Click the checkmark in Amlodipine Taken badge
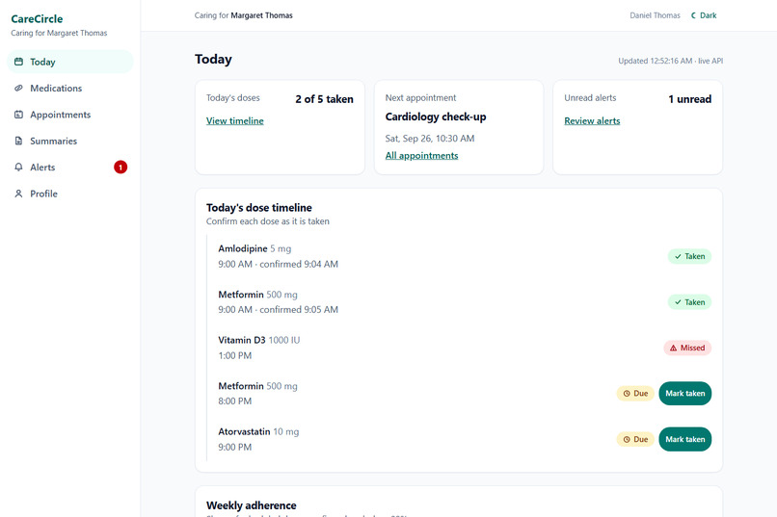 click(x=678, y=256)
